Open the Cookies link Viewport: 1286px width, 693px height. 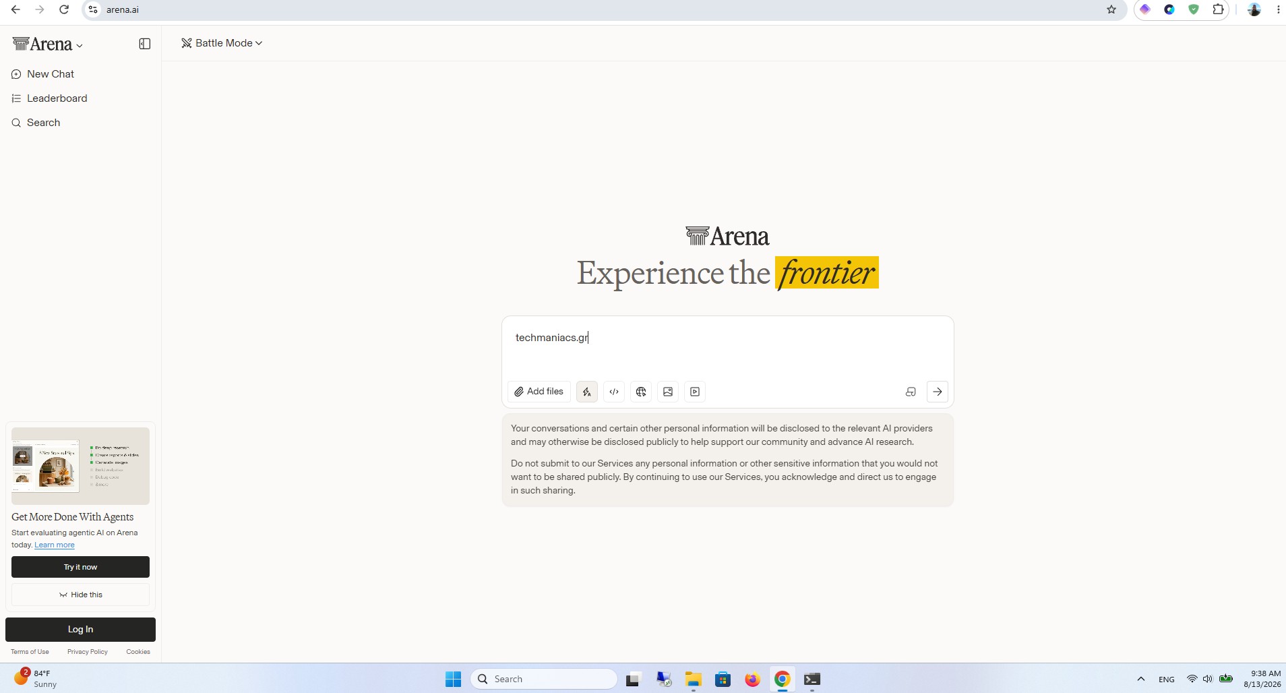pos(138,652)
